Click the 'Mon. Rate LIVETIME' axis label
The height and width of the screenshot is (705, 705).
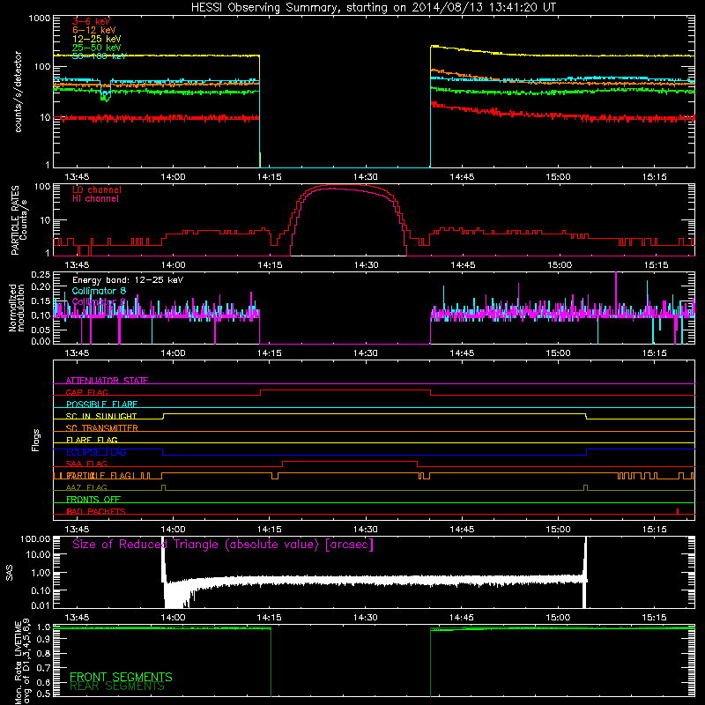[19, 662]
